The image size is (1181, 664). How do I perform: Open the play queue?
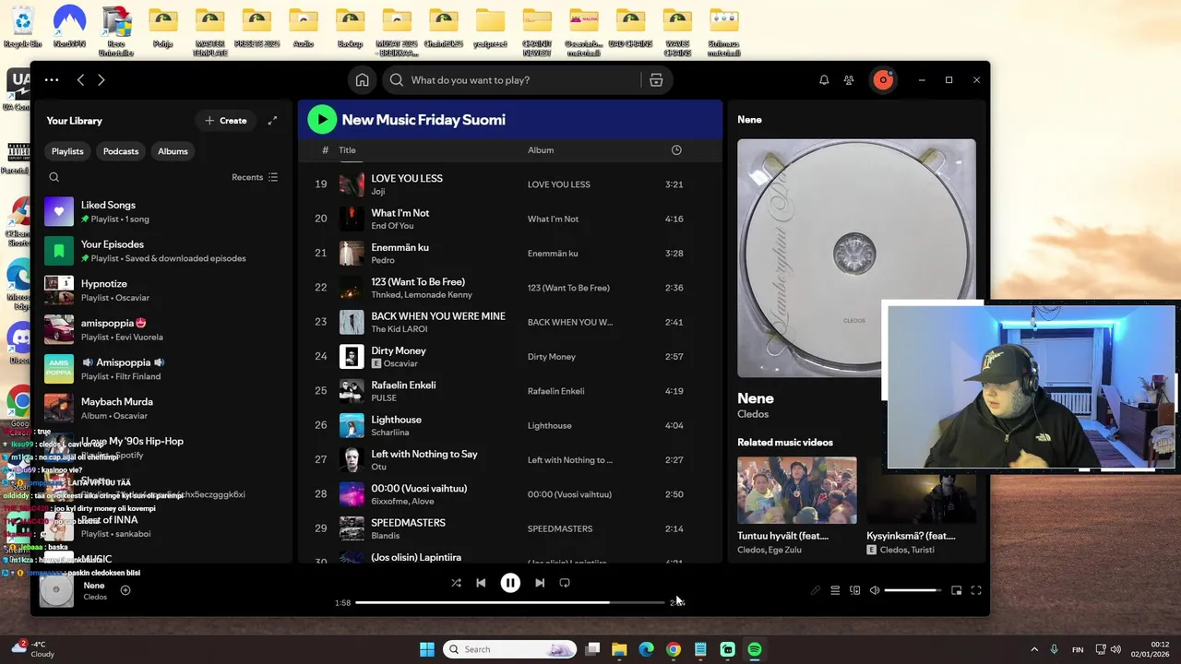835,590
